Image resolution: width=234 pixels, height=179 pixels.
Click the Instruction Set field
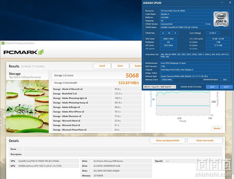click(195, 55)
